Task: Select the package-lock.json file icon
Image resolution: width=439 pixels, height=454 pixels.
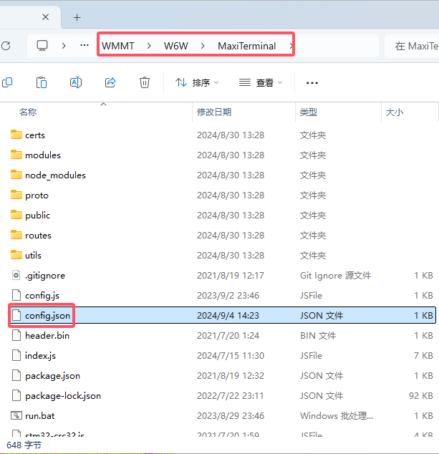Action: click(16, 395)
